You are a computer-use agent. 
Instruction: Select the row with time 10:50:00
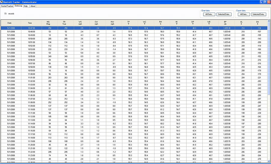(x=134, y=39)
